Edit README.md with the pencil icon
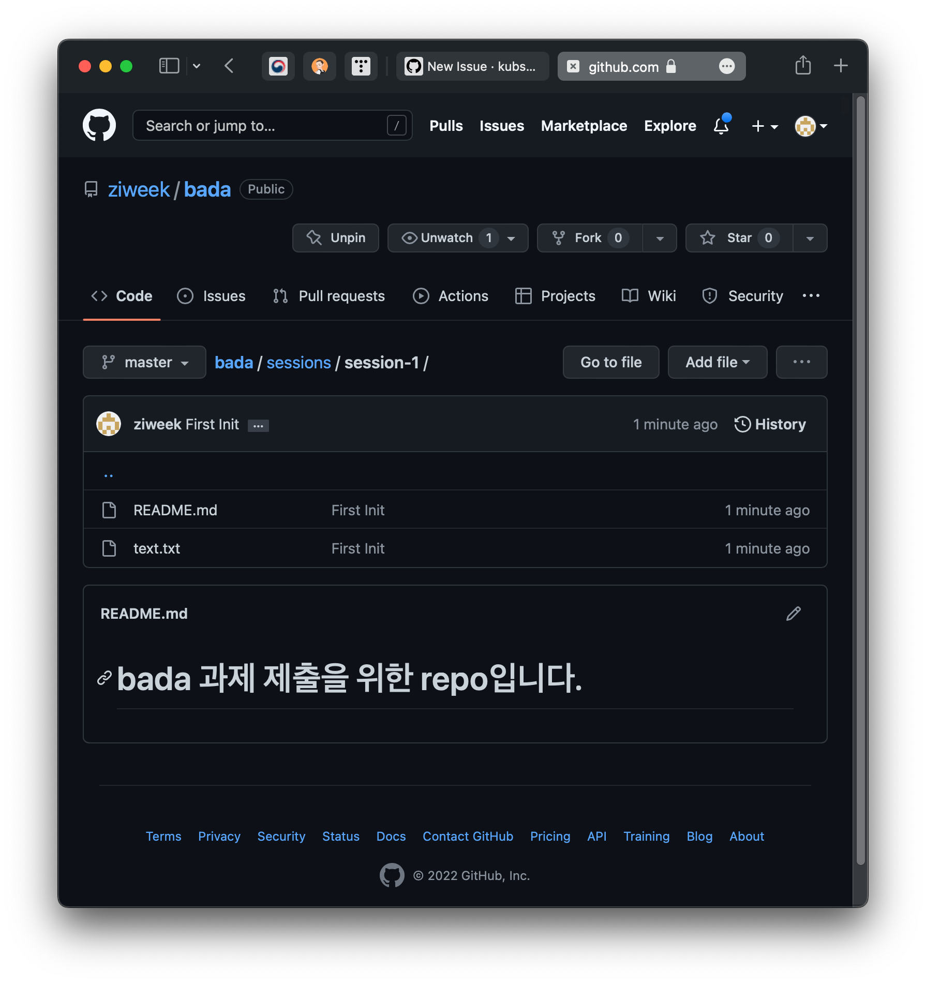The width and height of the screenshot is (926, 984). click(793, 614)
